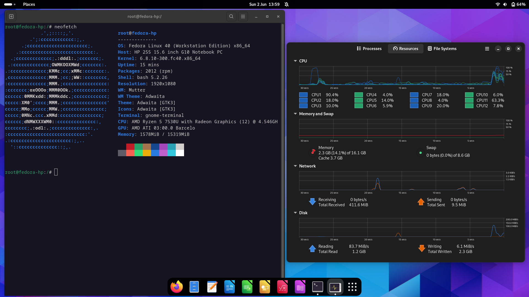Image resolution: width=529 pixels, height=297 pixels.
Task: Open a new tab in the terminal
Action: 11,16
